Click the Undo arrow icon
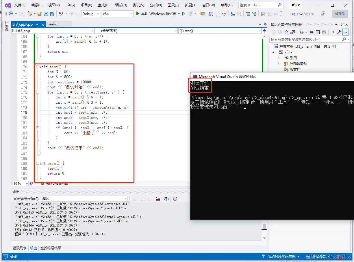This screenshot has width=354, height=262. (61, 14)
